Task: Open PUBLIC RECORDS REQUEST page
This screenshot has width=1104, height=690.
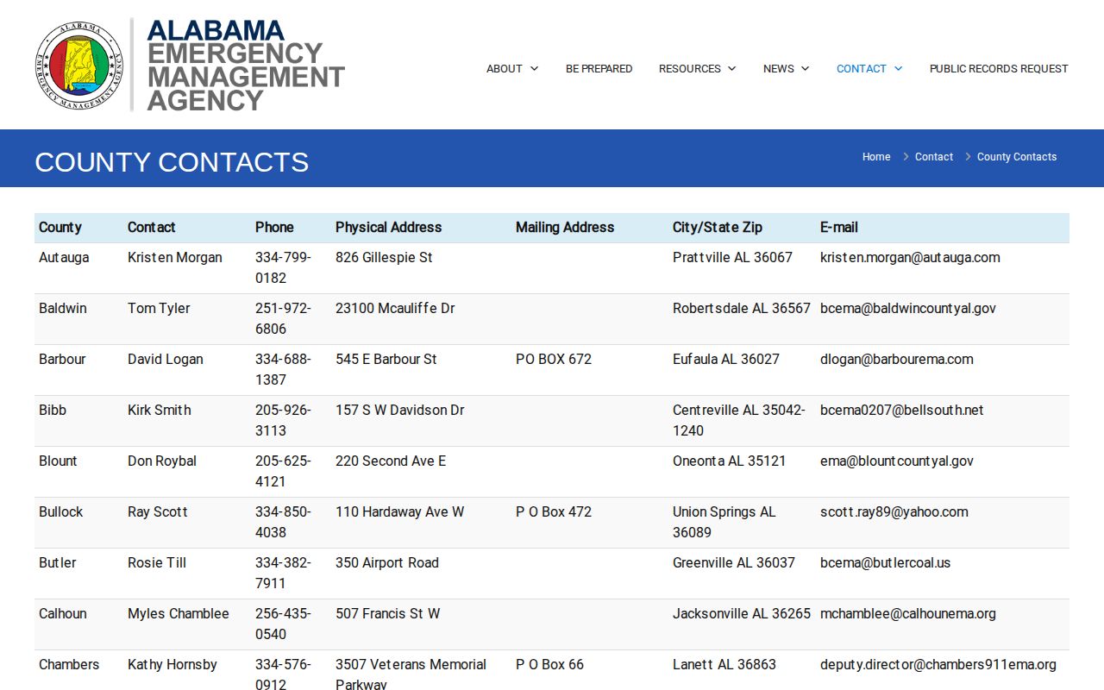Action: 999,69
